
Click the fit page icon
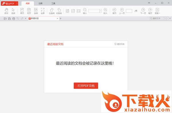tap(67, 11)
